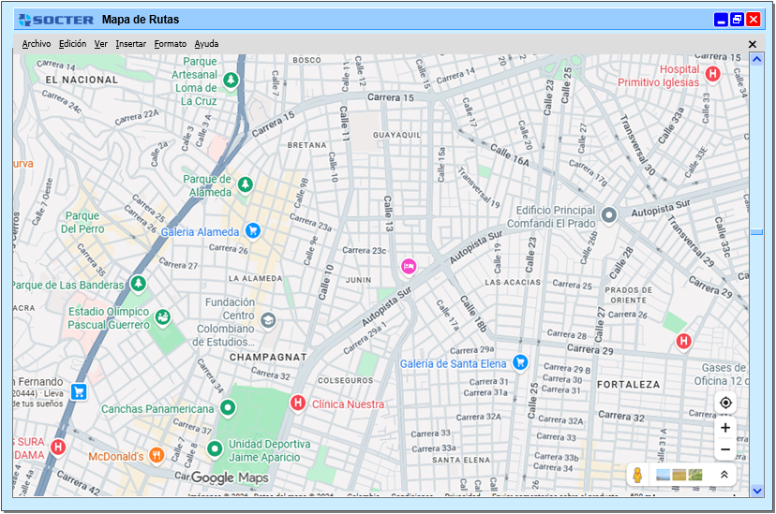The width and height of the screenshot is (776, 514).
Task: Open the Ver menu
Action: [x=100, y=44]
